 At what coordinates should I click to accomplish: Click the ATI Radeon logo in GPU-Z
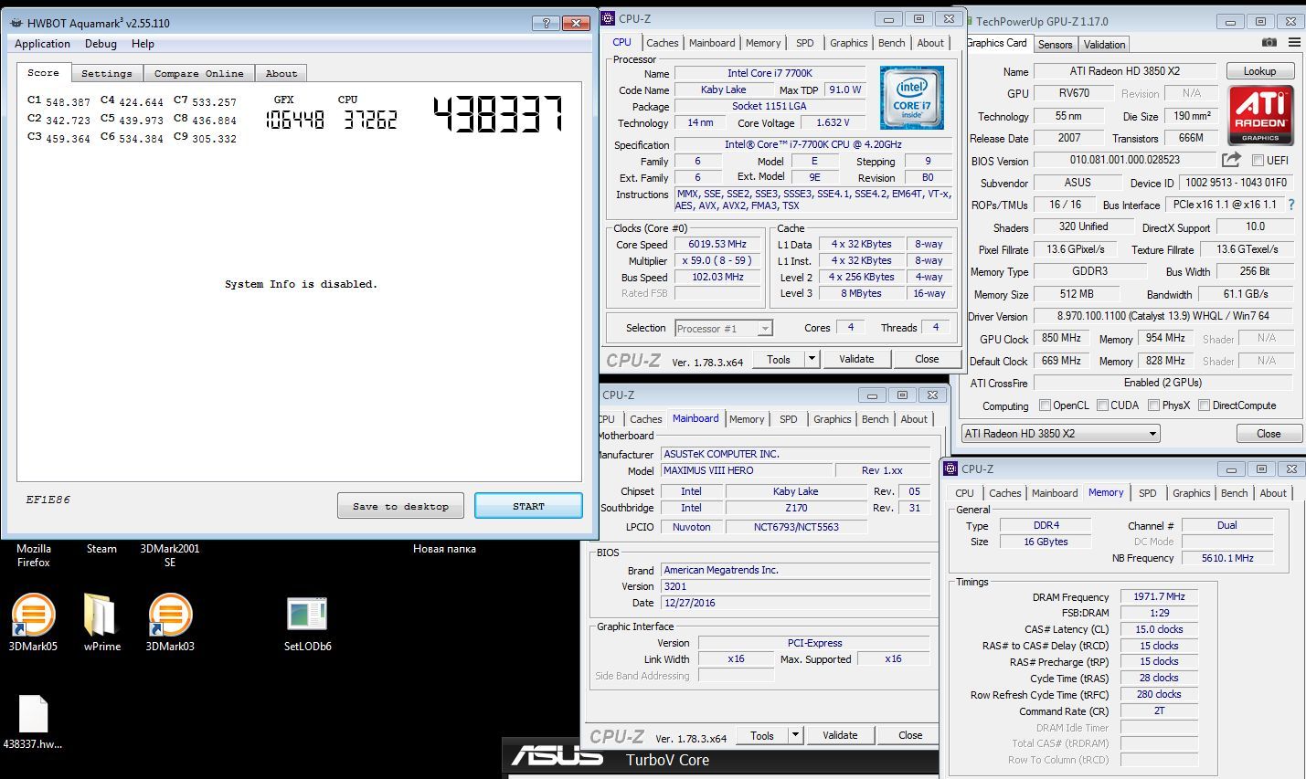tap(1260, 115)
